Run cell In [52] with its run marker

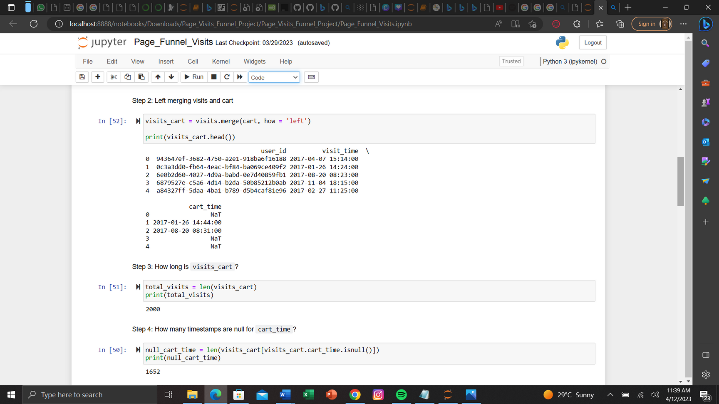[x=138, y=121]
